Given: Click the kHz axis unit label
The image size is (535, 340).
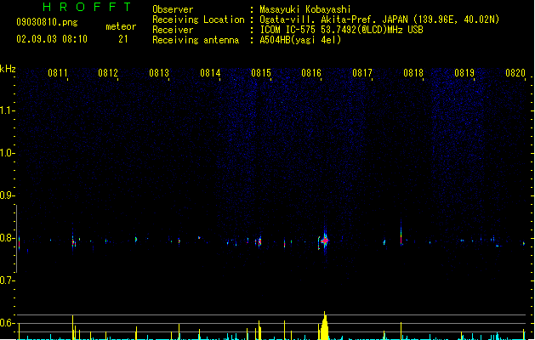Looking at the screenshot, I should [8, 69].
